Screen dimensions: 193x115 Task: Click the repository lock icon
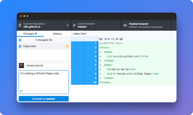20,25
